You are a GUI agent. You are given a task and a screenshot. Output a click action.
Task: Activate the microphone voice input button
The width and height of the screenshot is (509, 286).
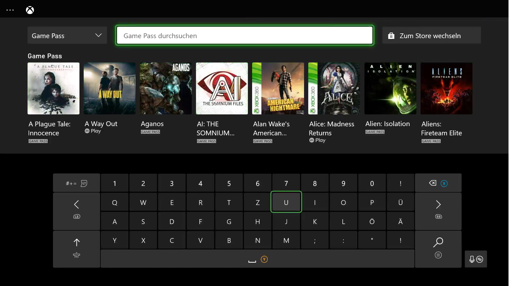coord(476,259)
